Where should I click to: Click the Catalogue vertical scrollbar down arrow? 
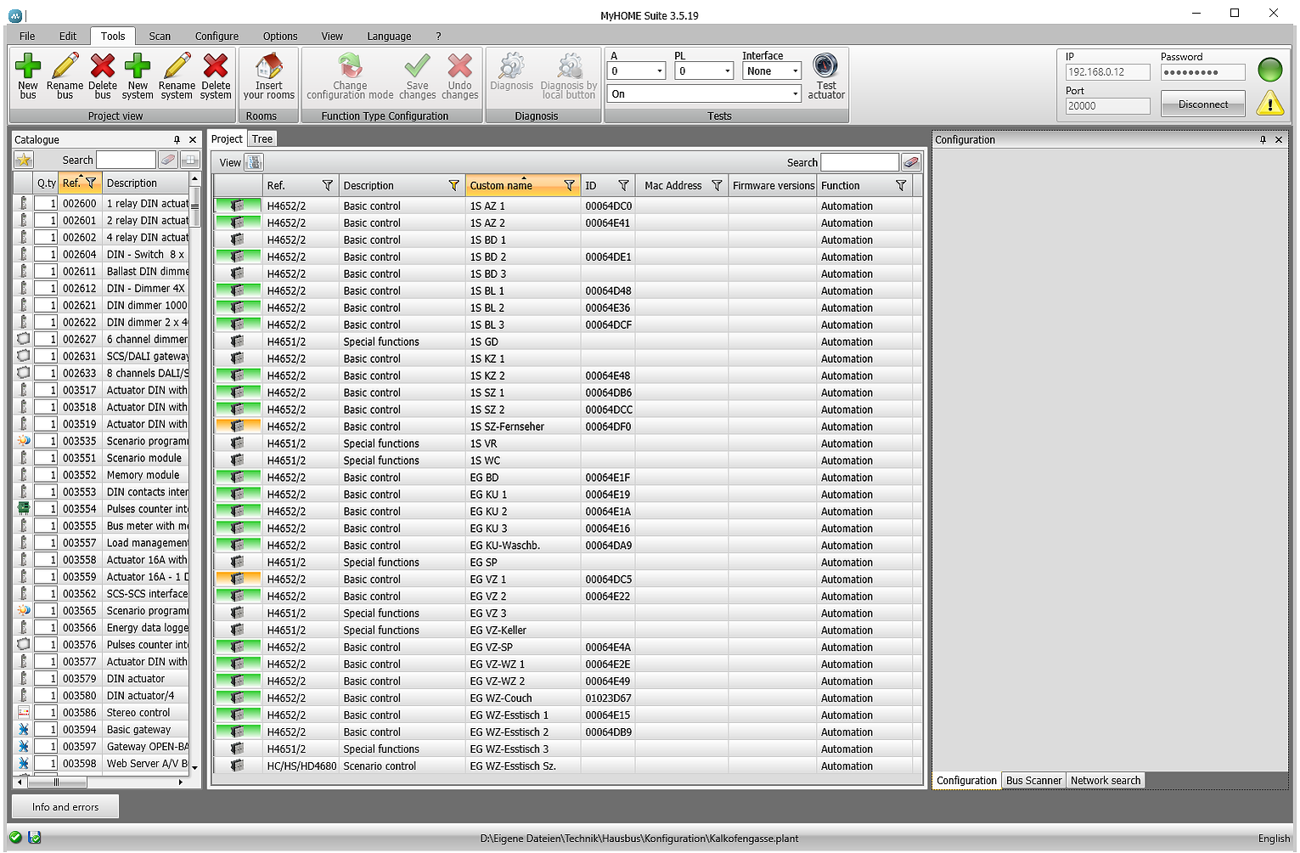pyautogui.click(x=194, y=767)
